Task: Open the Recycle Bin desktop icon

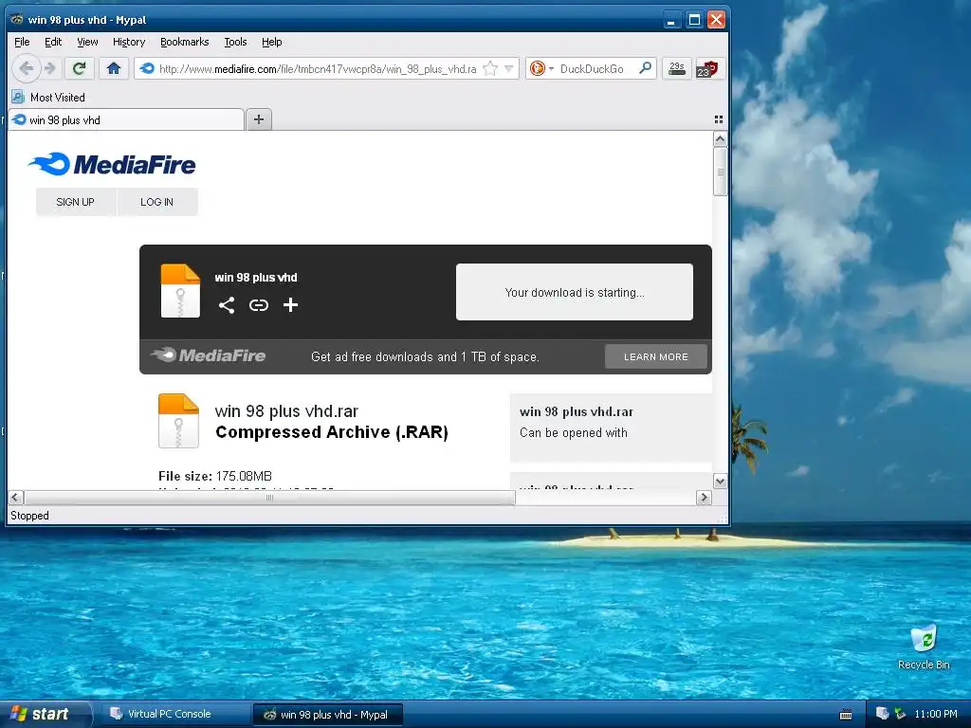Action: coord(924,647)
